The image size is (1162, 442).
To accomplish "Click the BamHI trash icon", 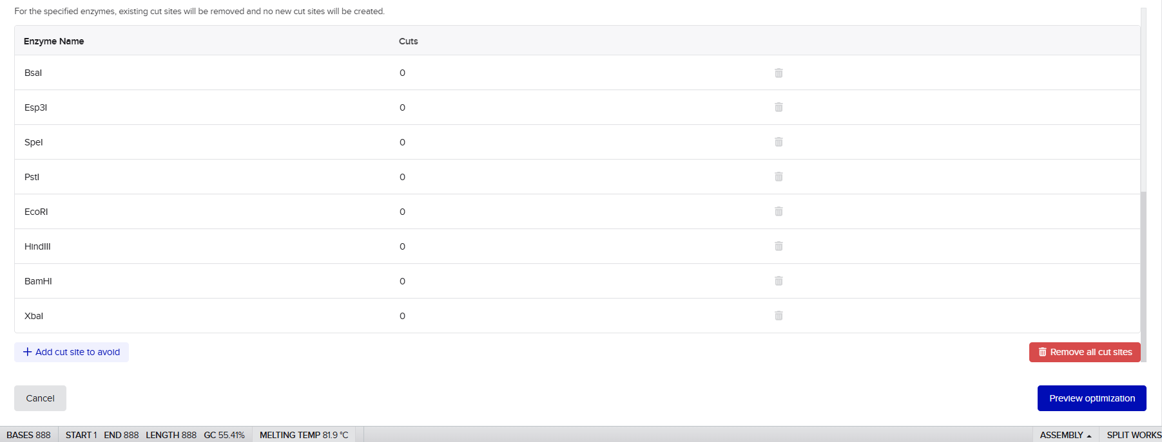I will [x=779, y=281].
